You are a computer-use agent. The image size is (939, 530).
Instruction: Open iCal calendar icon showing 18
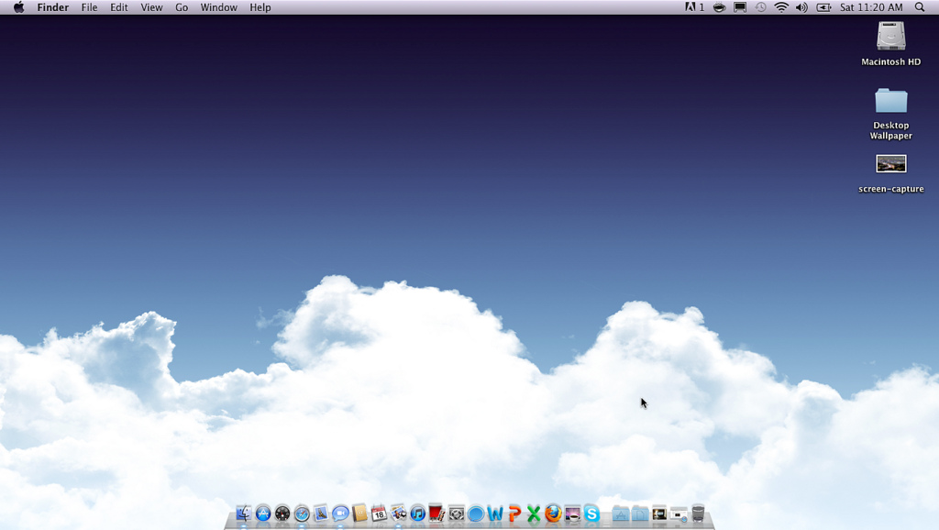pyautogui.click(x=379, y=513)
